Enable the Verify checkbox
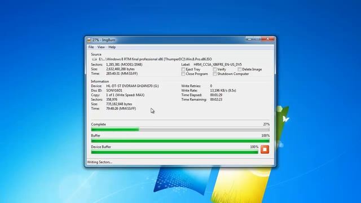The width and height of the screenshot is (361, 203). point(214,69)
